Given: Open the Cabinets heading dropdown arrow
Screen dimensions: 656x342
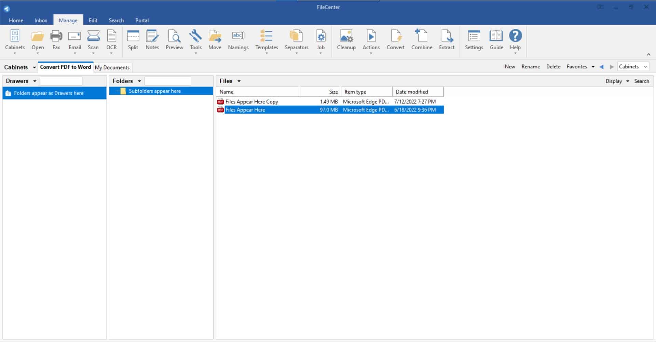Looking at the screenshot, I should [34, 67].
